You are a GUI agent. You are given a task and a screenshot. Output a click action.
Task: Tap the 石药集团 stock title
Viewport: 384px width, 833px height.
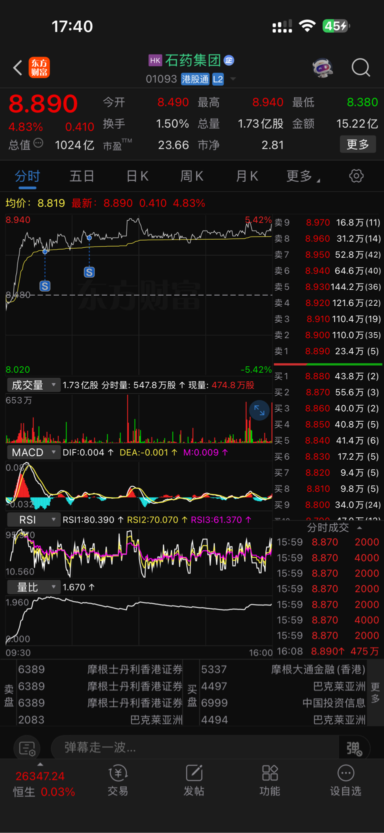(193, 61)
